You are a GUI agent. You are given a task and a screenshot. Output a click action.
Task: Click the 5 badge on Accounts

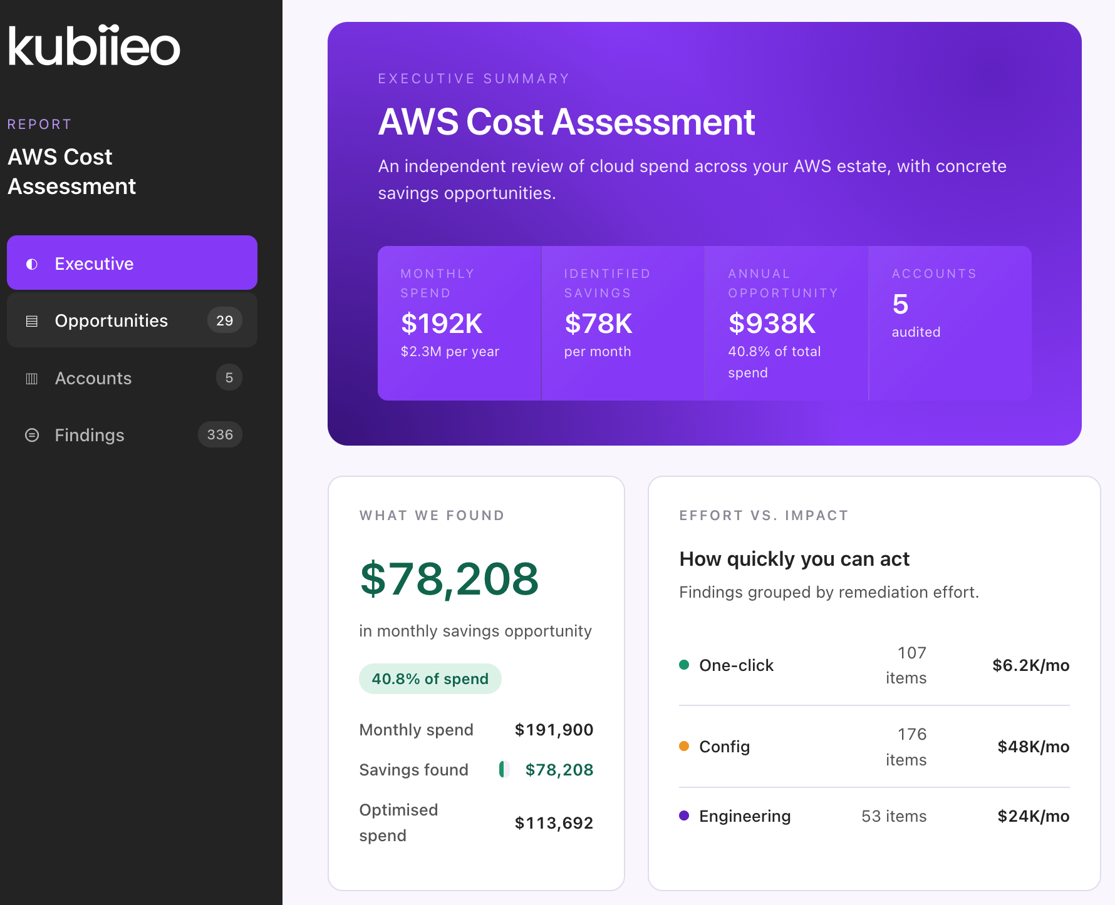click(x=229, y=377)
